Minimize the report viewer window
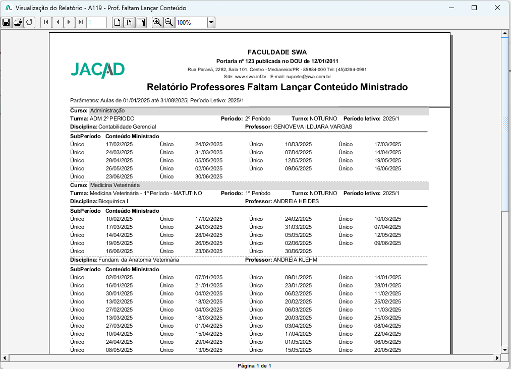The image size is (511, 369). (x=451, y=8)
